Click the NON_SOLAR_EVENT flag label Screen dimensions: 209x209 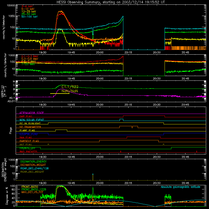(x=32, y=120)
